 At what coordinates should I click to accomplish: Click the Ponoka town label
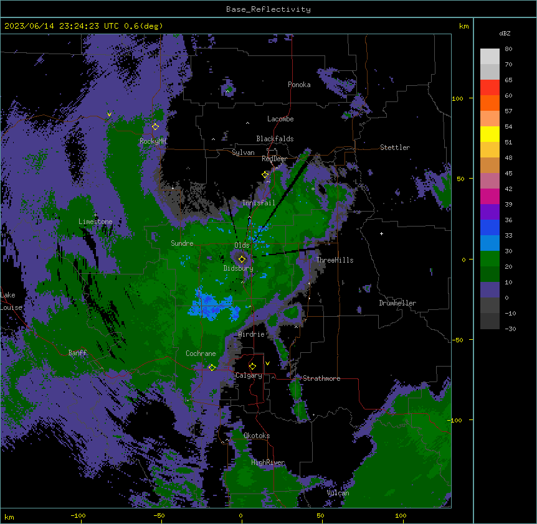[x=299, y=85]
